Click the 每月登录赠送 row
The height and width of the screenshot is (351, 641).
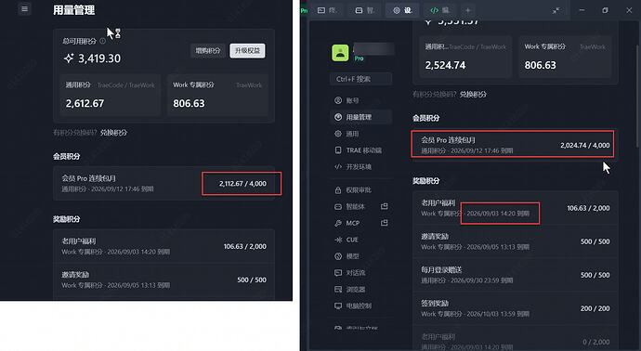pyautogui.click(x=515, y=275)
